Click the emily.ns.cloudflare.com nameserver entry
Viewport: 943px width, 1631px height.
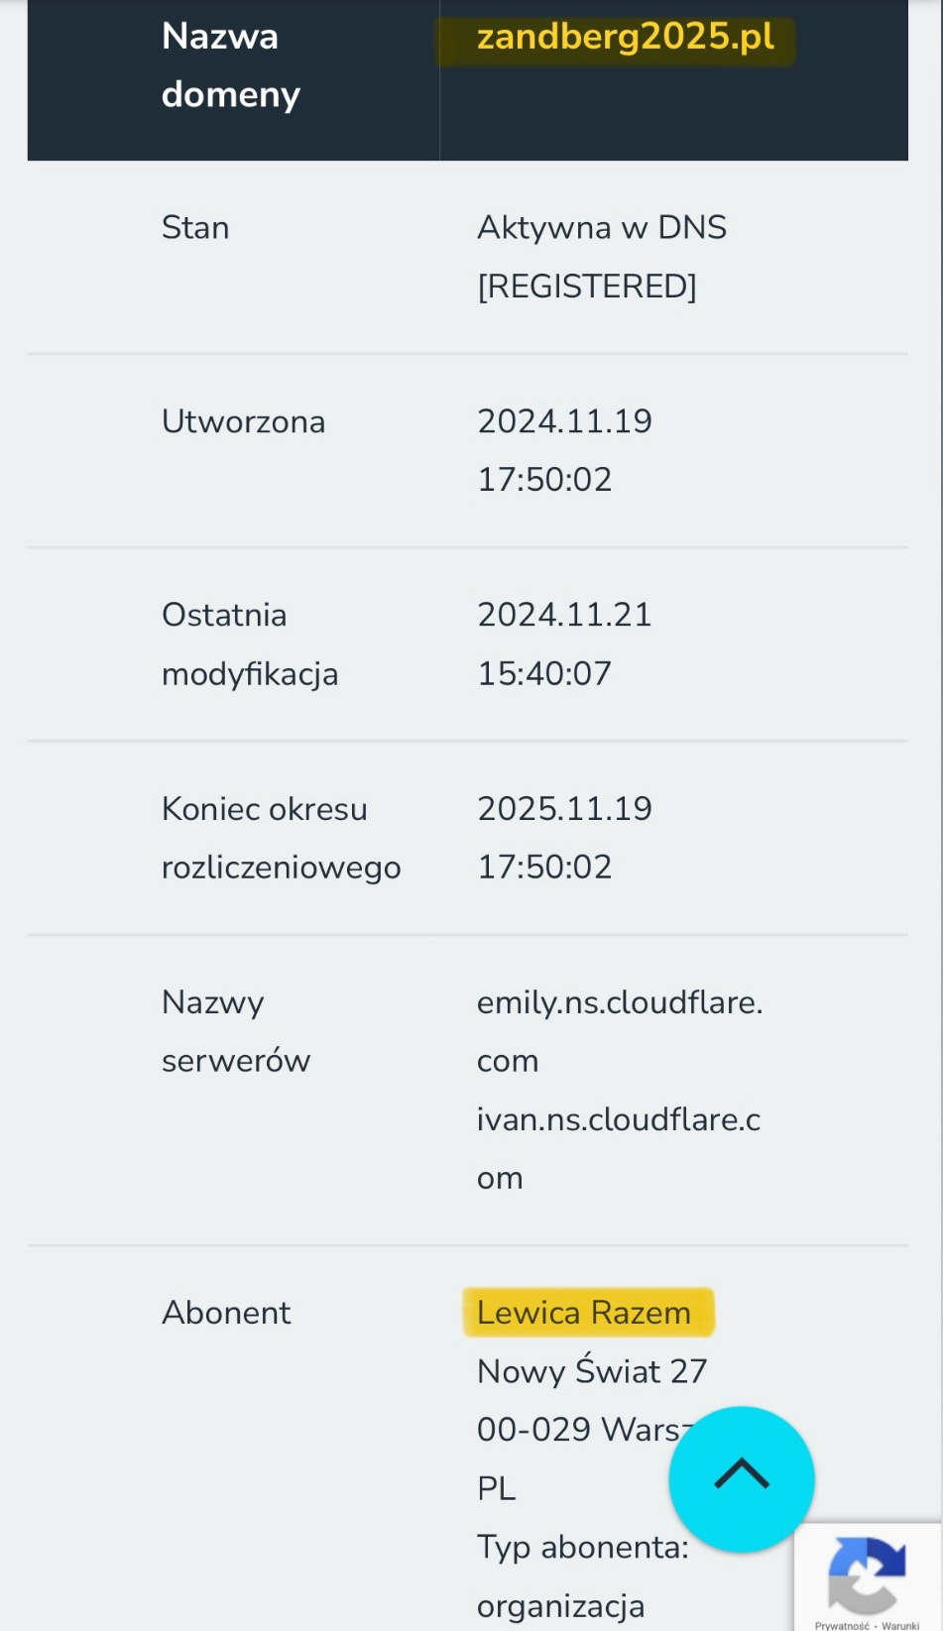(x=620, y=1031)
